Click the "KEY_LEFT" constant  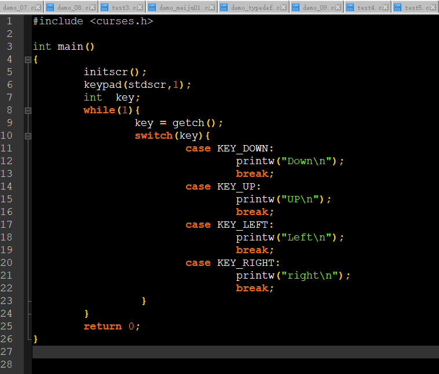click(243, 225)
